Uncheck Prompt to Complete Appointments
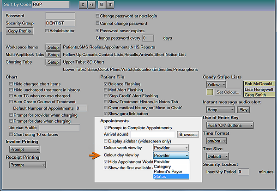Viewport: 277px width, 191px height. (106, 127)
